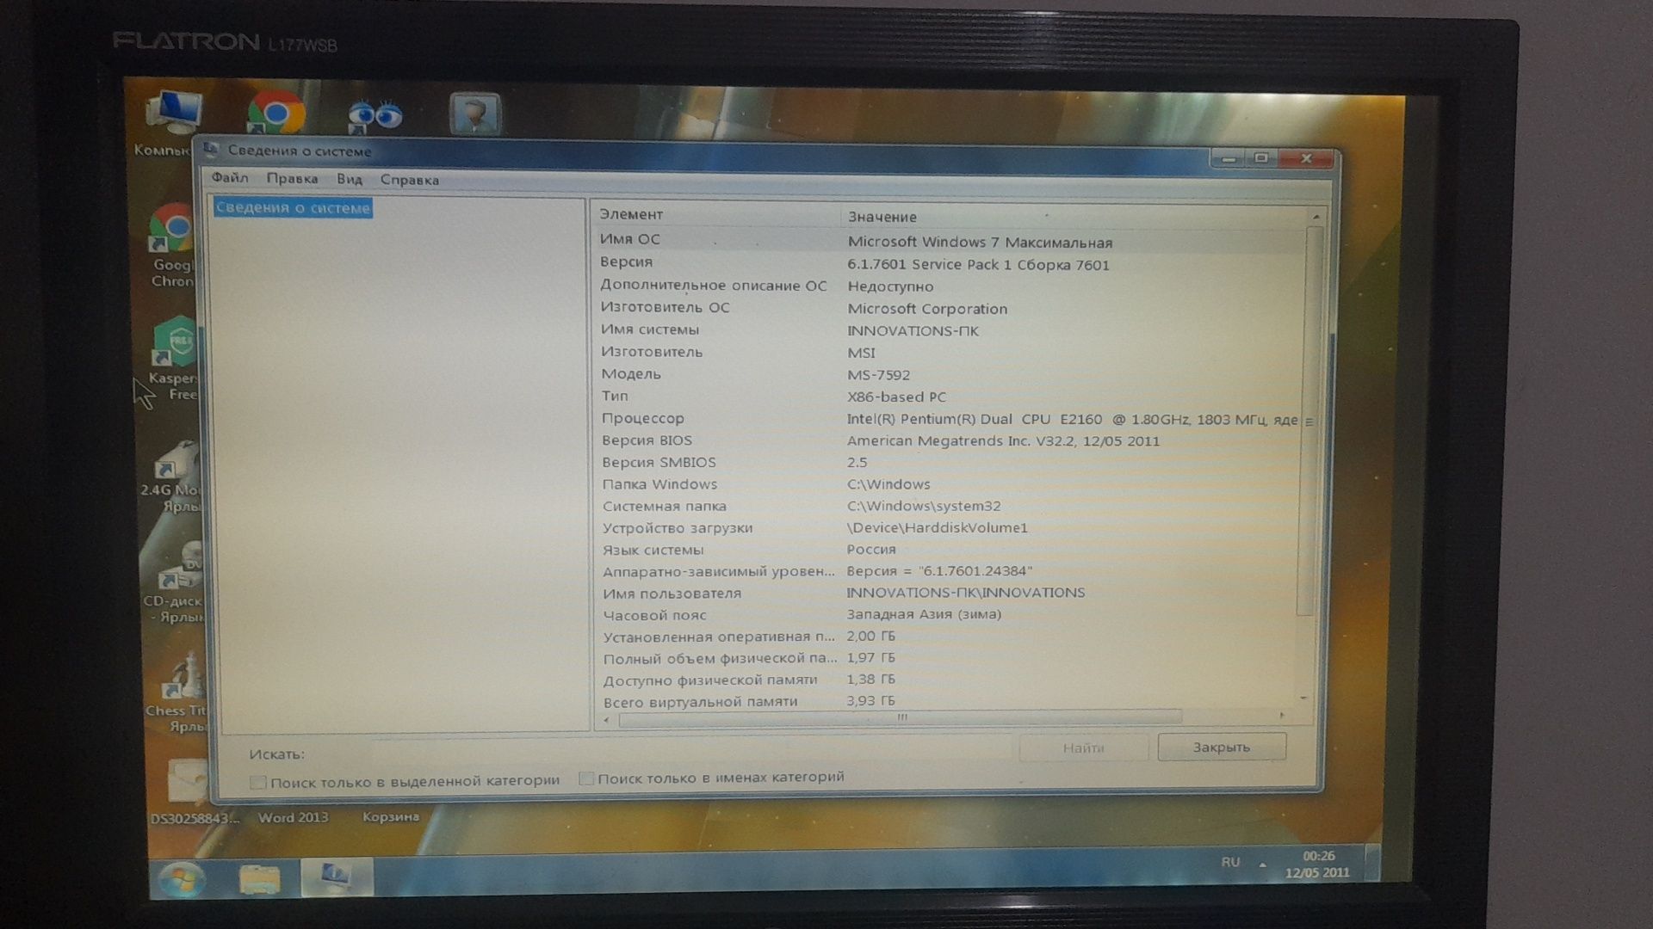Open the Computer desktop icon
The height and width of the screenshot is (929, 1653).
(x=172, y=114)
